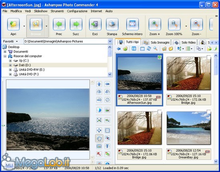Switch to Tutti i tipi tab
Viewport: 220px width, 172px height.
click(x=128, y=42)
